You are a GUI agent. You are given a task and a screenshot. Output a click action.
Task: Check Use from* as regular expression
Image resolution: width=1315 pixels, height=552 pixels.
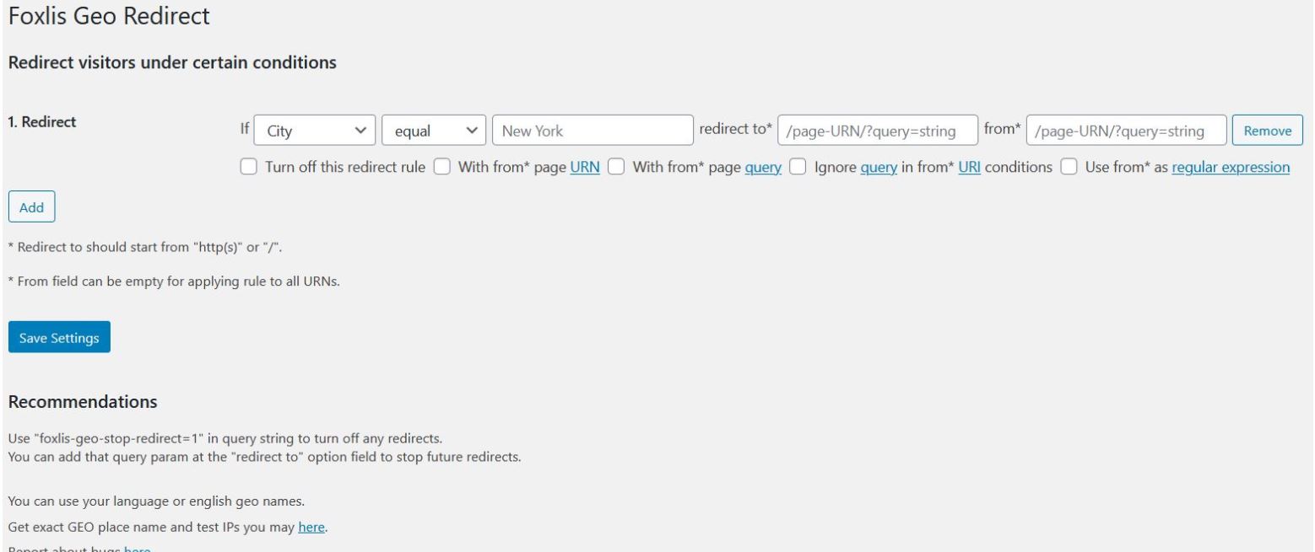[1069, 167]
